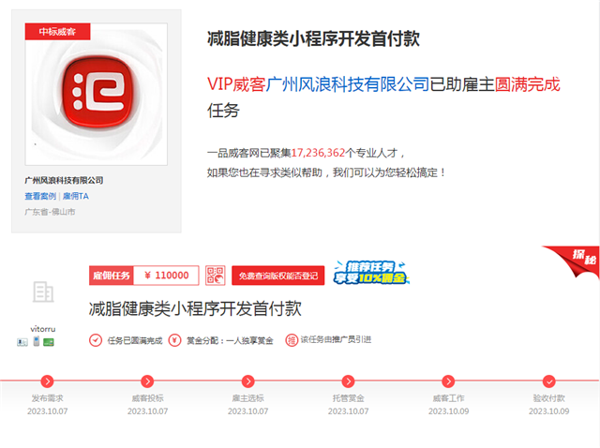Viewport: 600px width, 448px height.
Task: Open the QR code icon
Action: 216,276
